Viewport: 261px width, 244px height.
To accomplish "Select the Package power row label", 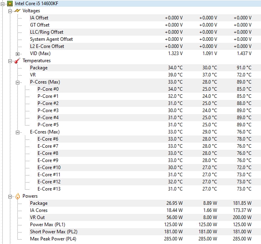I will pyautogui.click(x=39, y=203).
